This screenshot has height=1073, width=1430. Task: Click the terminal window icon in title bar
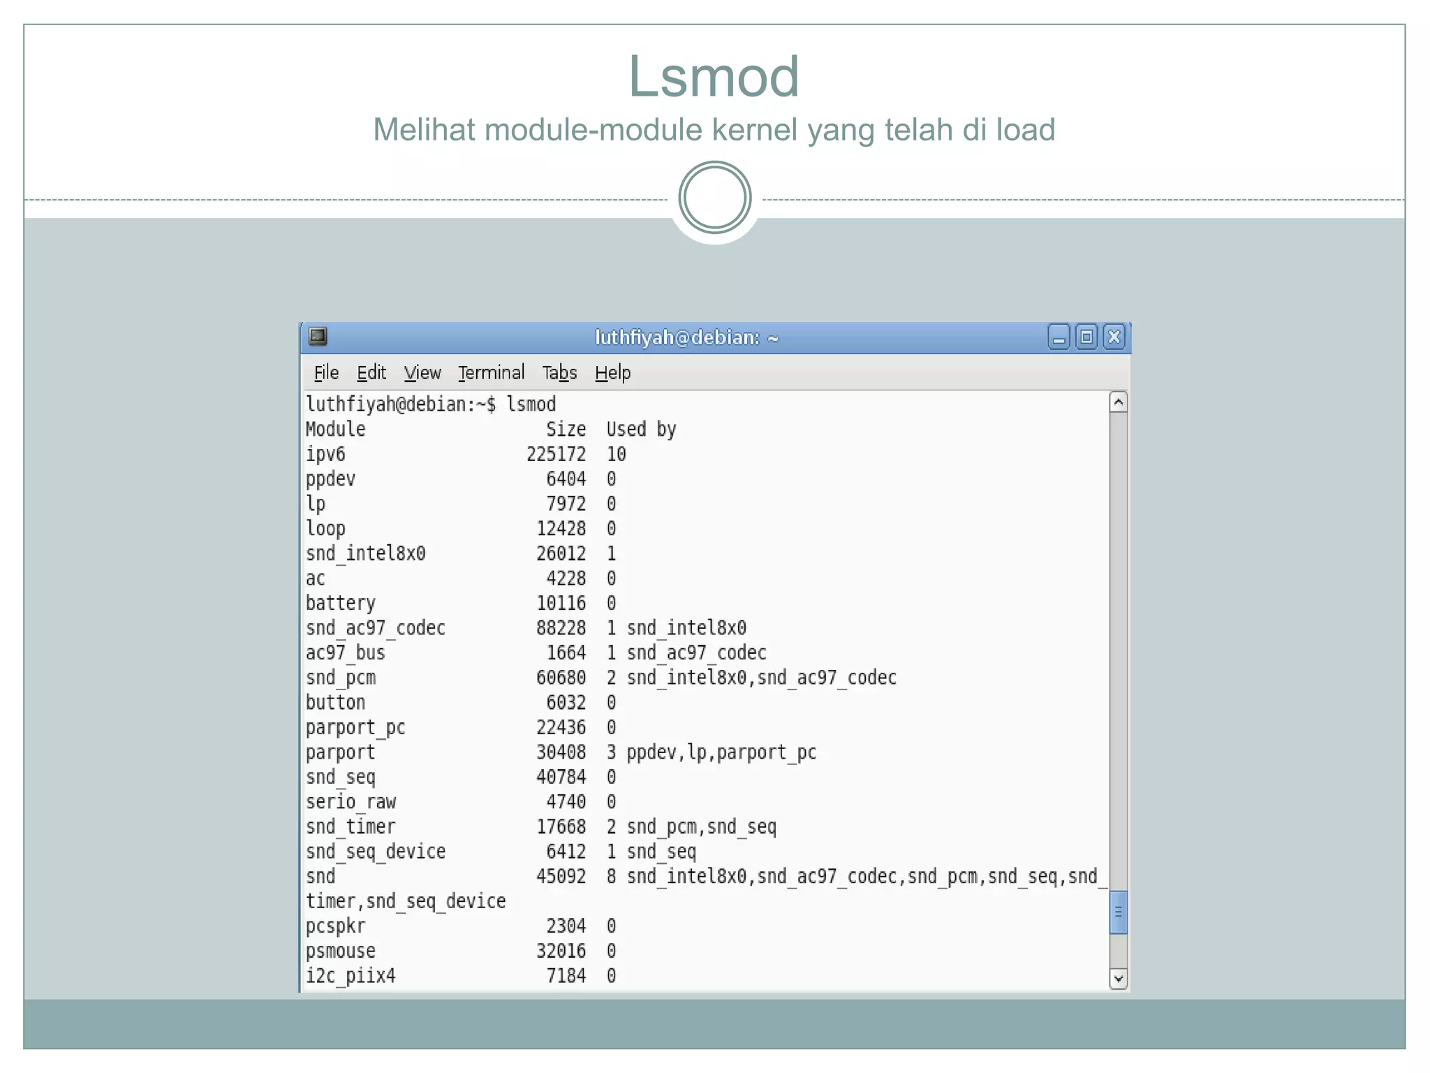(x=318, y=337)
